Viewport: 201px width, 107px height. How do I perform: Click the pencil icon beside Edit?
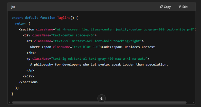(x=180, y=7)
